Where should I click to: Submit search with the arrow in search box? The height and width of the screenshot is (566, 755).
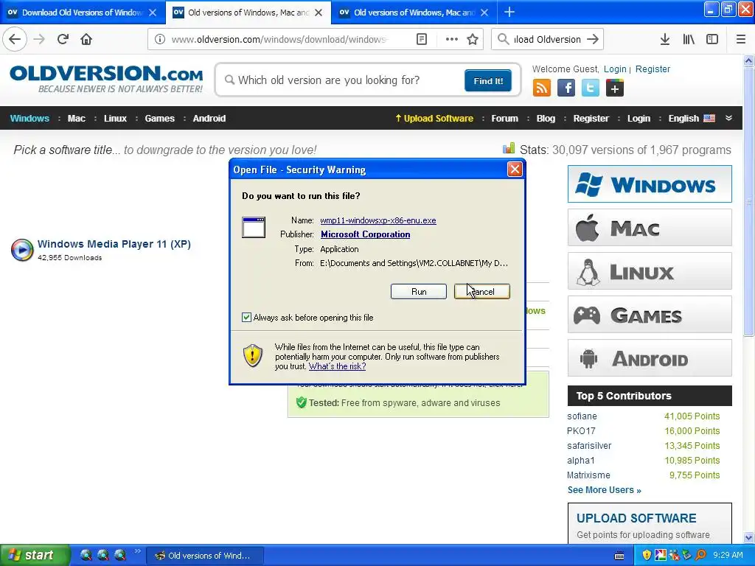(x=593, y=39)
